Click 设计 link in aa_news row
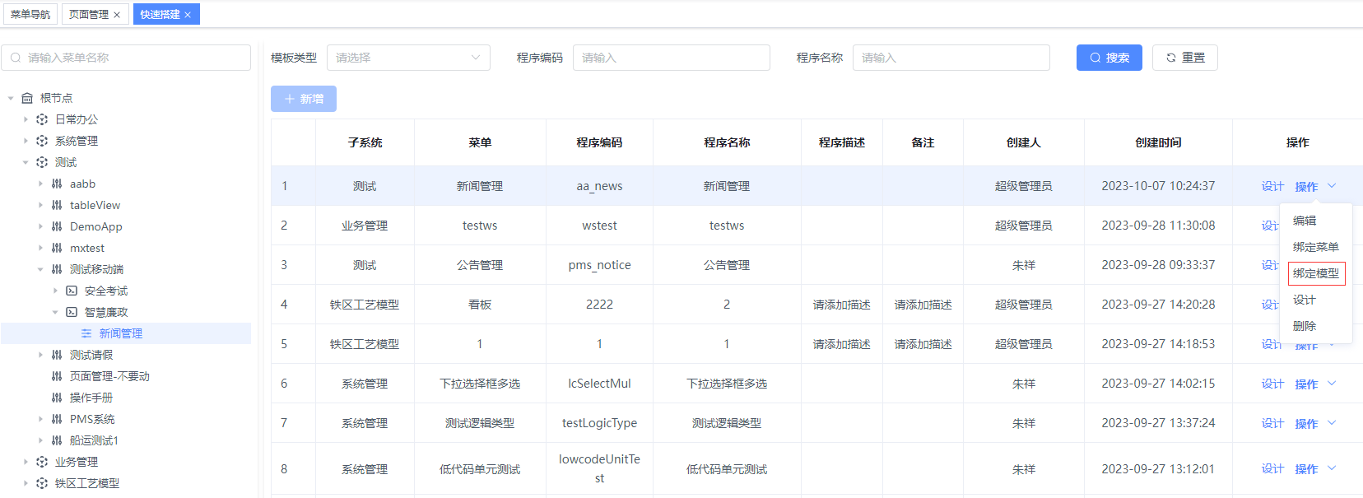This screenshot has height=498, width=1363. (1272, 186)
